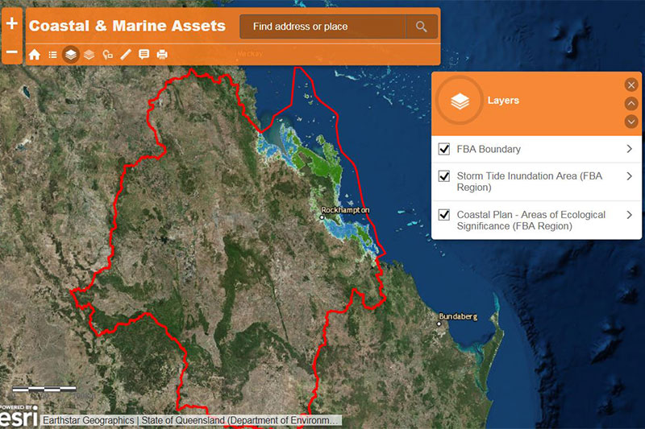Click the Find address or place field
The height and width of the screenshot is (429, 645).
[322, 27]
